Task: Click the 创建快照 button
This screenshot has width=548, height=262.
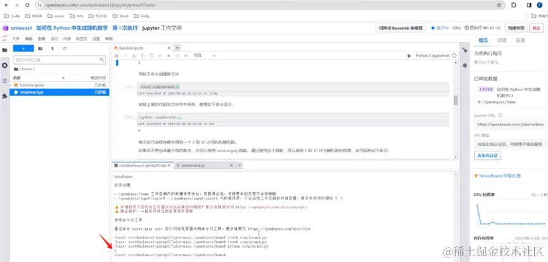Action: 516,28
